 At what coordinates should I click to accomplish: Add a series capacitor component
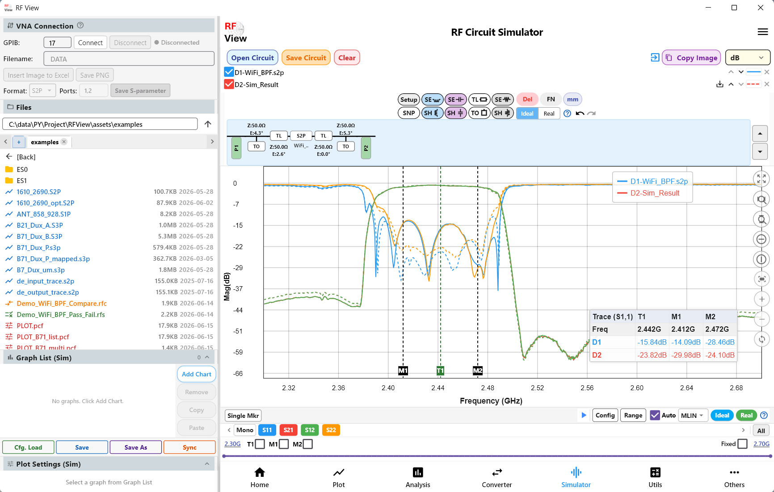click(455, 100)
